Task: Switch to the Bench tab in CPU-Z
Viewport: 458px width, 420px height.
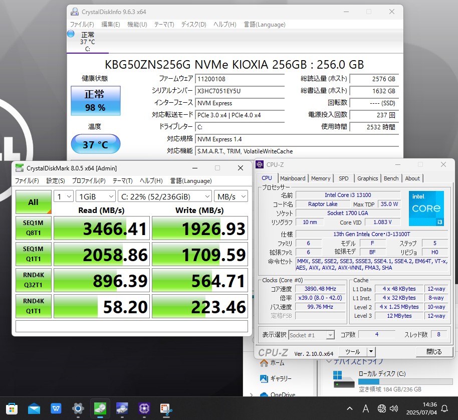Action: [x=391, y=178]
